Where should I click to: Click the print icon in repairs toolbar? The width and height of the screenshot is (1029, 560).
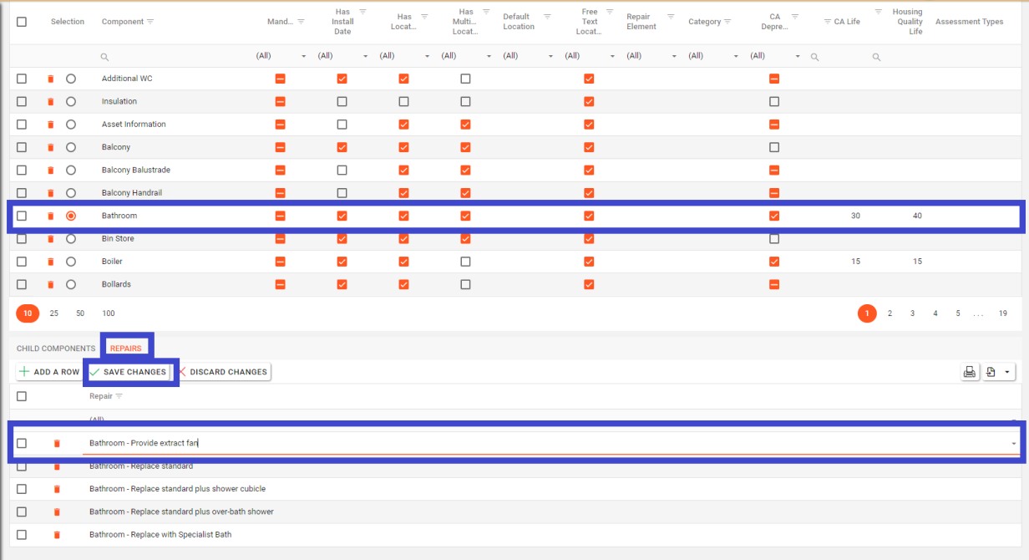pyautogui.click(x=969, y=372)
